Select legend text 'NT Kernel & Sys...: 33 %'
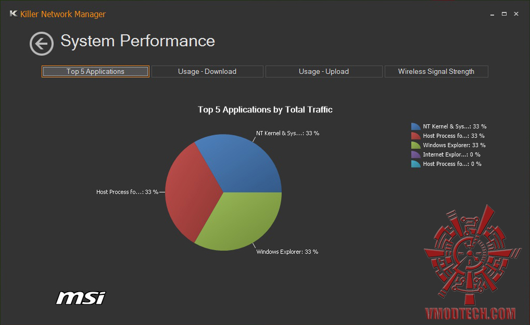530x325 pixels. [455, 126]
